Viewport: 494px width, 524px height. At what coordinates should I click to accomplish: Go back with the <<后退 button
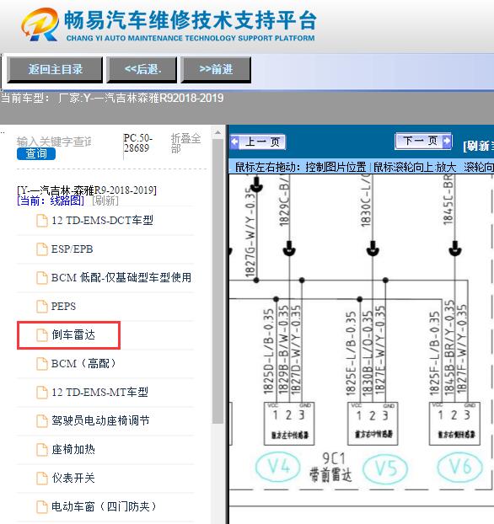click(142, 70)
